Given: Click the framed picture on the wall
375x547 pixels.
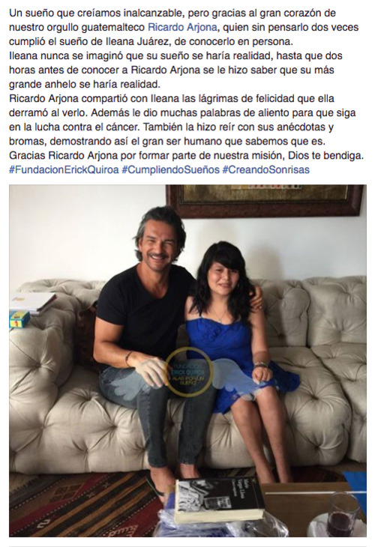Looking at the screenshot, I should point(265,200).
